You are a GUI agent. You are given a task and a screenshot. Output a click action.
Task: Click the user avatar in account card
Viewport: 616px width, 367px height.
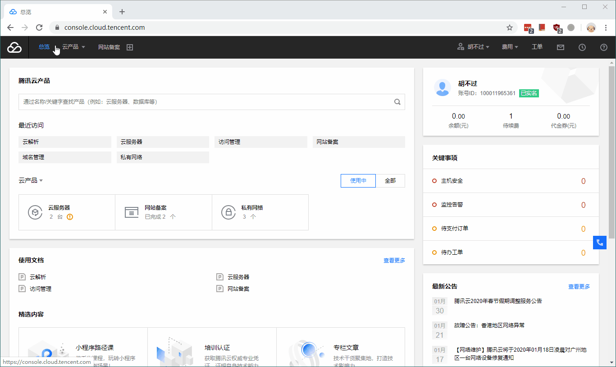[x=443, y=87]
